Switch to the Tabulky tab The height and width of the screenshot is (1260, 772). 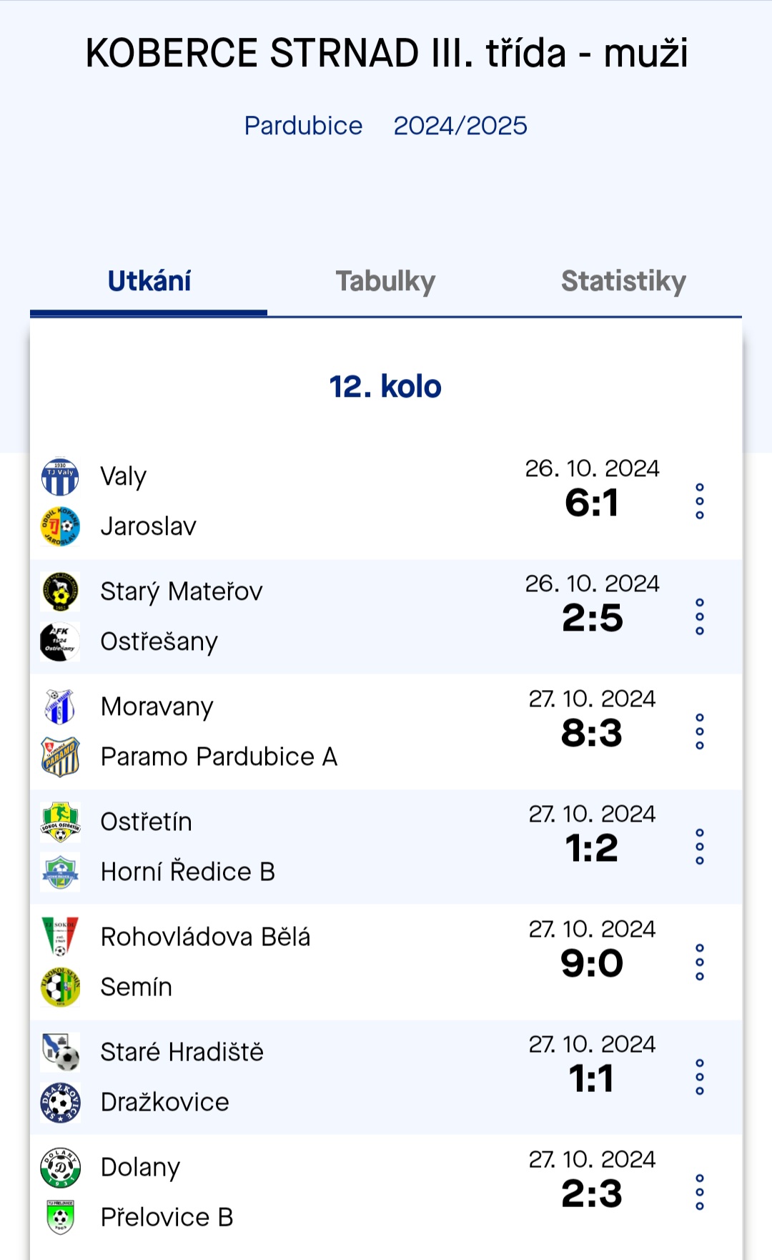386,282
